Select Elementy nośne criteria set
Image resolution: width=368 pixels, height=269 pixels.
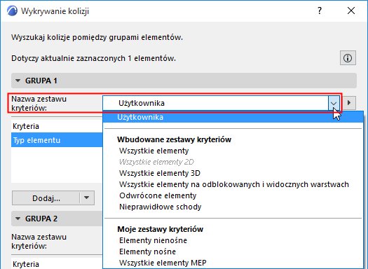[x=147, y=251]
